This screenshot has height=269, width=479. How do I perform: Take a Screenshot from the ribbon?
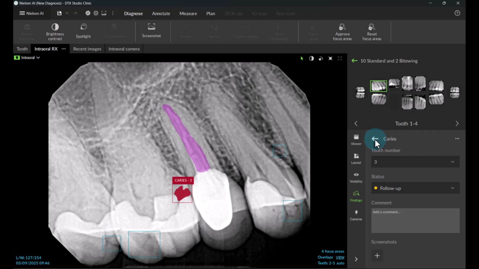(x=151, y=31)
